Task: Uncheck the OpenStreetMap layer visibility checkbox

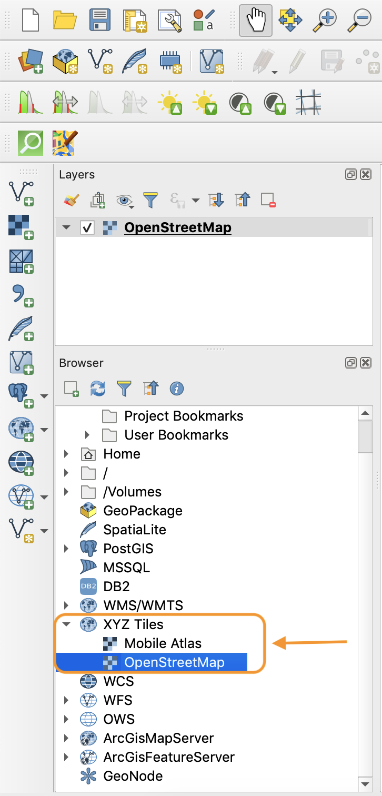Action: coord(87,227)
